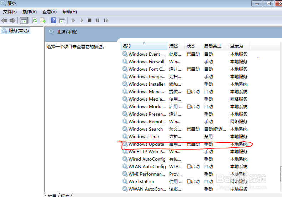Click gear icon beside Windows Search

125,129
